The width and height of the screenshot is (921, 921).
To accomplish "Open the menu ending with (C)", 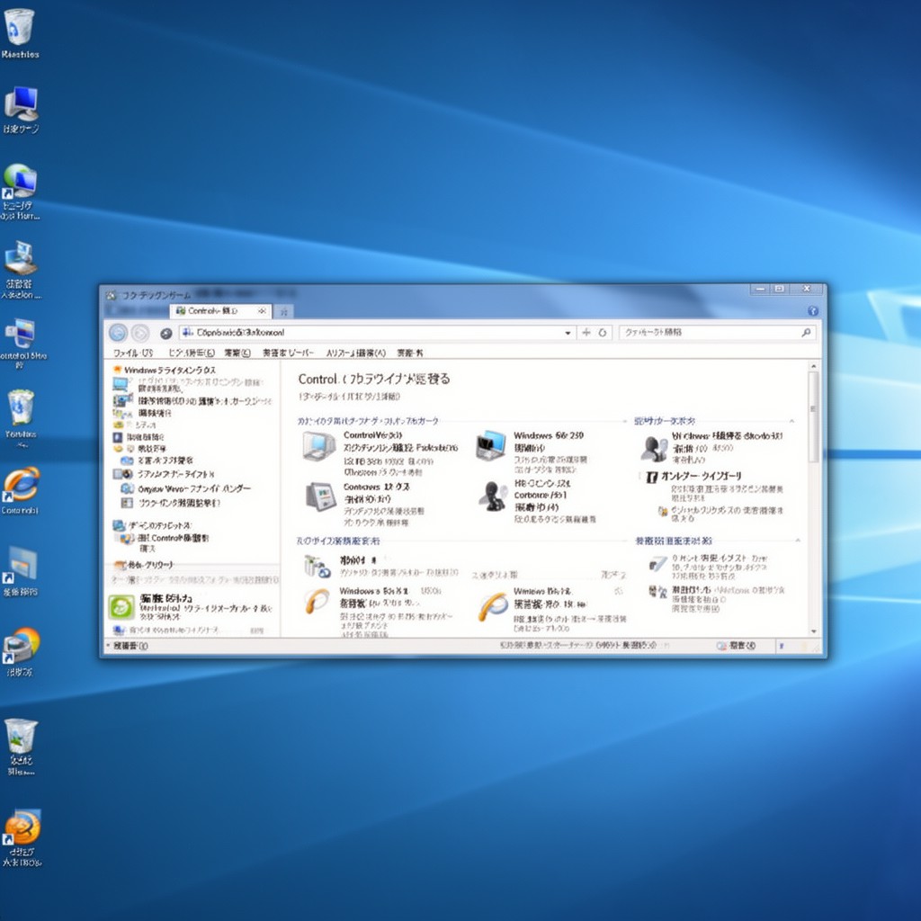I will [237, 353].
